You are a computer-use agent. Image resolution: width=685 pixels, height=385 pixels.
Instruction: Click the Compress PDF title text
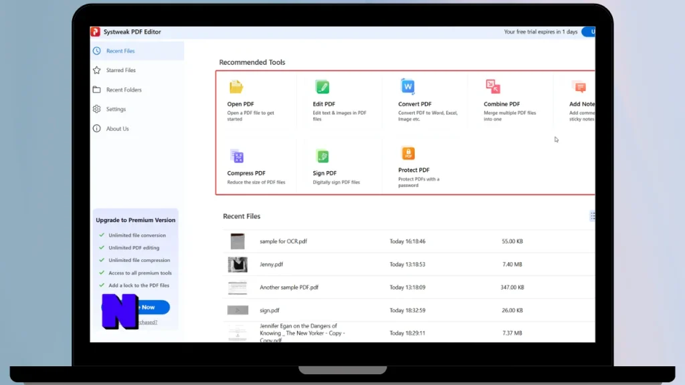tap(246, 173)
